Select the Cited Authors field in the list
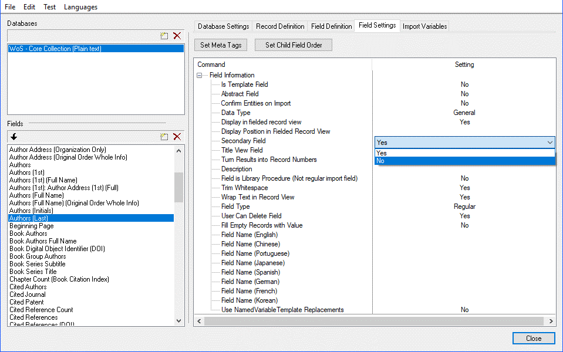This screenshot has width=563, height=352. (x=28, y=287)
